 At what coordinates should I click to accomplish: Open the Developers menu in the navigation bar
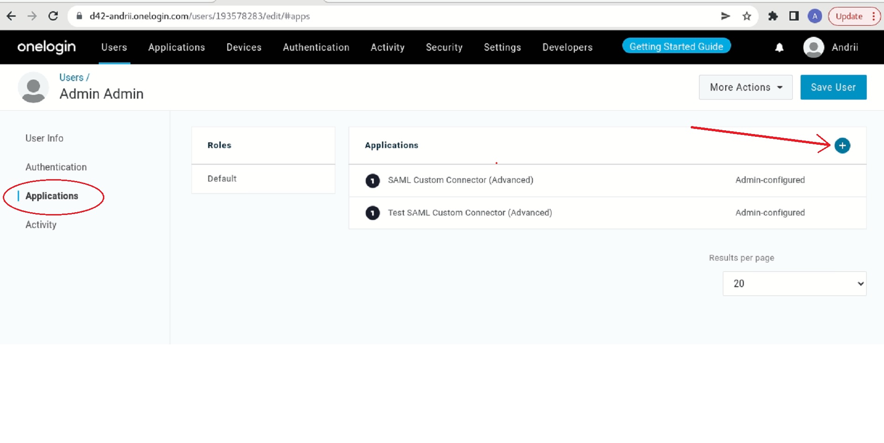pos(567,47)
